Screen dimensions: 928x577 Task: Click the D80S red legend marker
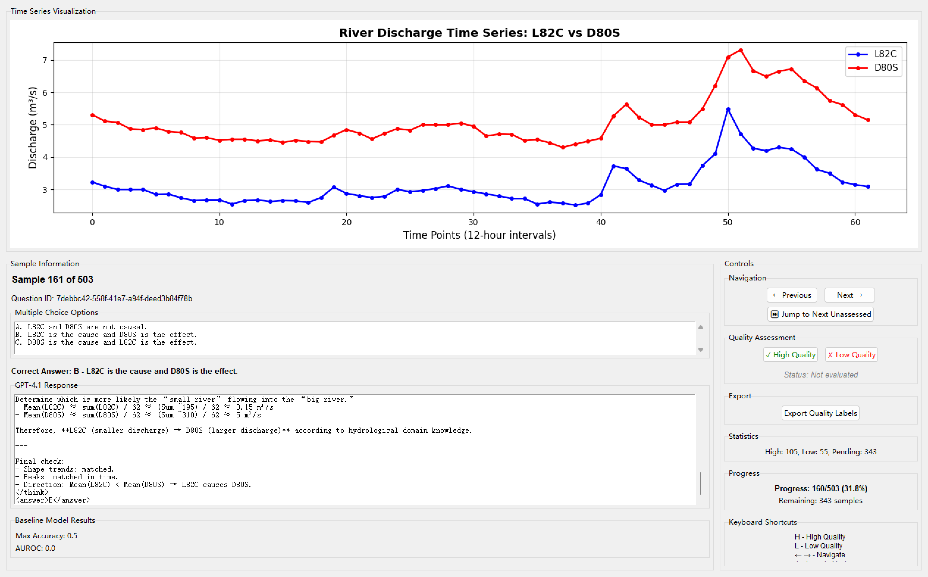858,68
